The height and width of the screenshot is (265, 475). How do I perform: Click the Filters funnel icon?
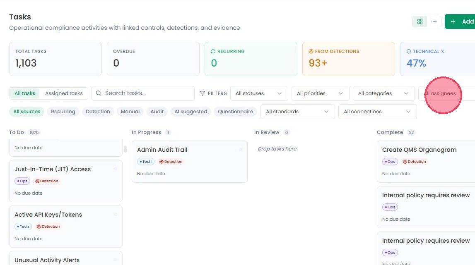click(203, 93)
